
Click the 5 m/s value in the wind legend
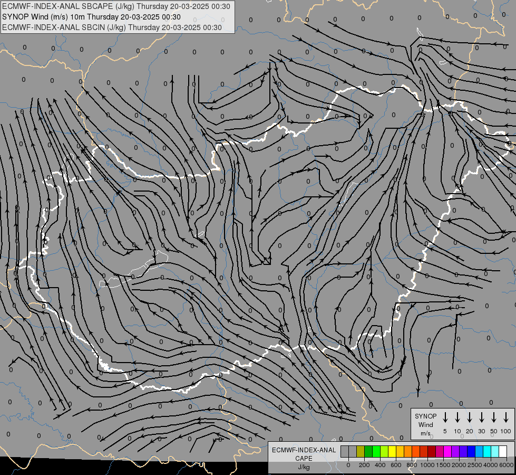[x=445, y=431]
